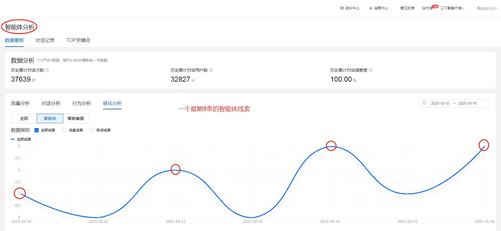Image resolution: width=501 pixels, height=231 pixels.
Task: Click the 成长中心 book icon
Action: click(342, 8)
